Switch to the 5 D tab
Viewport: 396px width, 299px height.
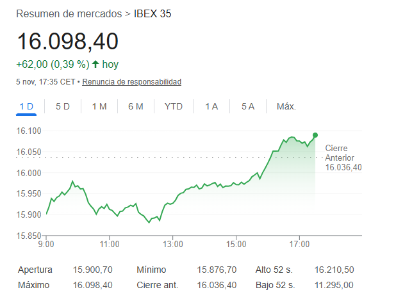tap(63, 106)
